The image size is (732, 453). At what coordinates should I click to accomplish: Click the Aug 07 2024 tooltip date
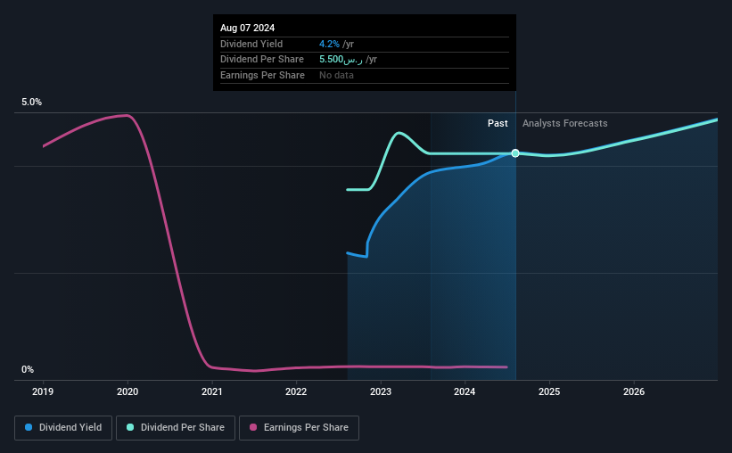click(x=248, y=28)
